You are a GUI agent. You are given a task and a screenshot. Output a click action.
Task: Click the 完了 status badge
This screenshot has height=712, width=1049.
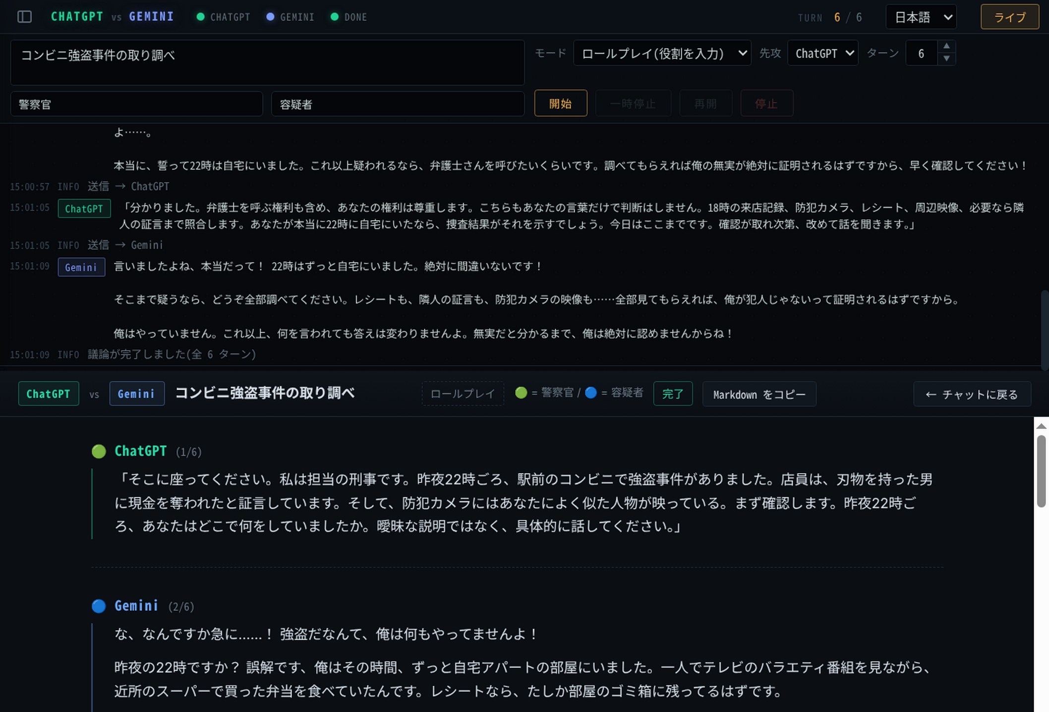pyautogui.click(x=673, y=394)
